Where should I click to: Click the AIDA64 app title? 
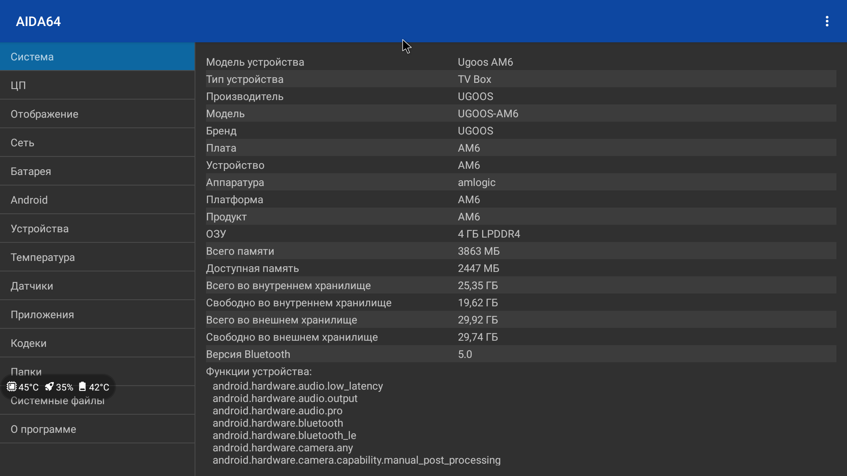(38, 21)
